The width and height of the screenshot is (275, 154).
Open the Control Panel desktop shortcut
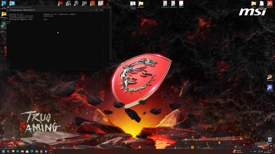12,3
